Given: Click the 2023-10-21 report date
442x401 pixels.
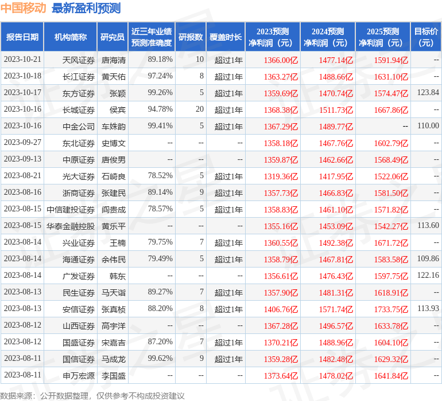Looking at the screenshot, I should pyautogui.click(x=22, y=60).
